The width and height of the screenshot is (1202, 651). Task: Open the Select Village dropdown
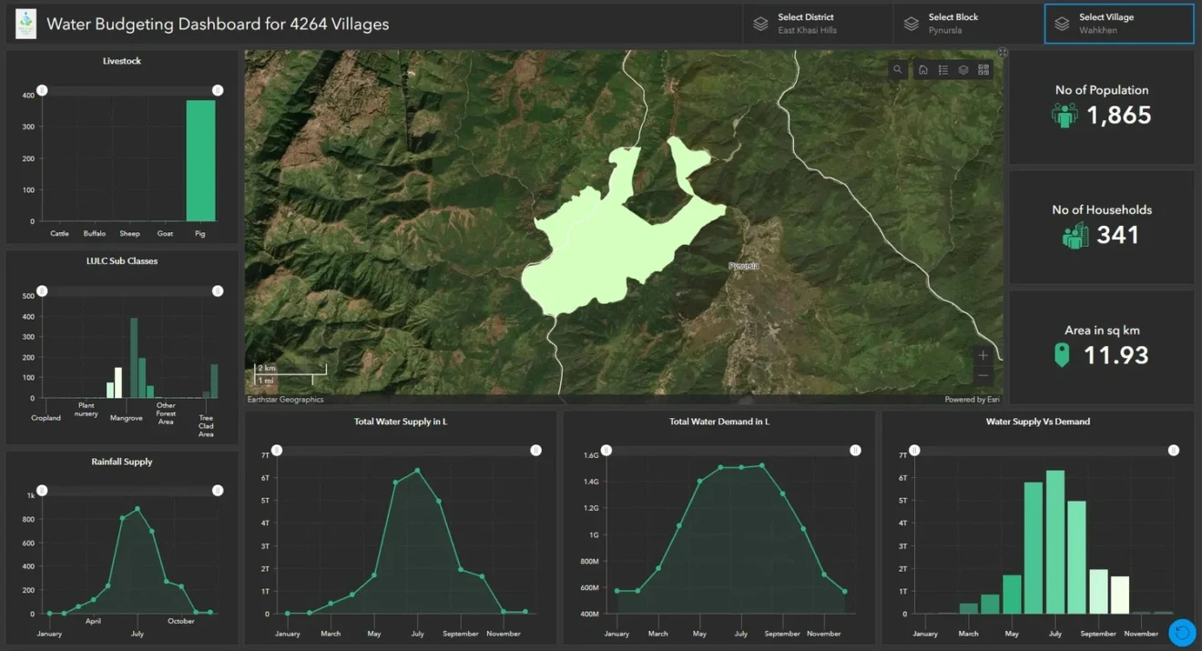[1118, 24]
